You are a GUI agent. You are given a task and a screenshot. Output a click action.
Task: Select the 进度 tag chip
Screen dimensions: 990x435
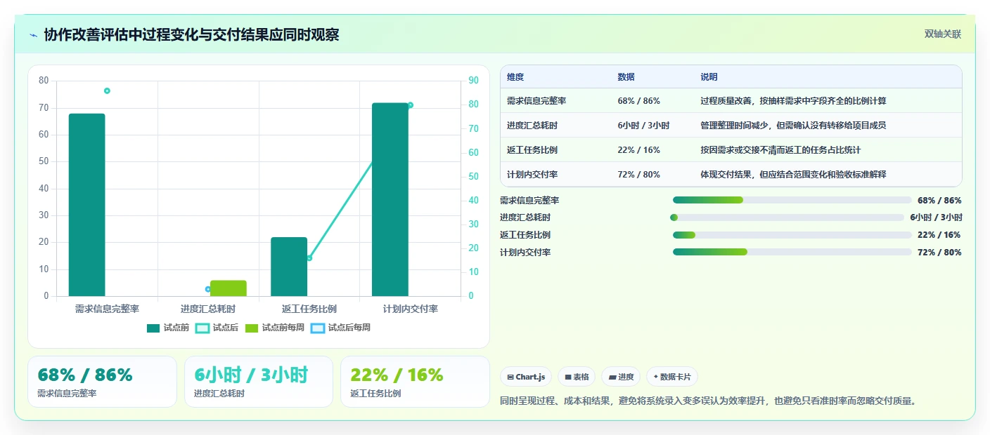(621, 377)
